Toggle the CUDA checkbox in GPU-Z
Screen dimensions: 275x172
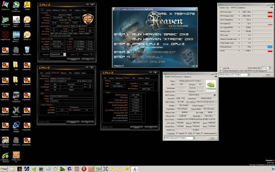coord(186,133)
